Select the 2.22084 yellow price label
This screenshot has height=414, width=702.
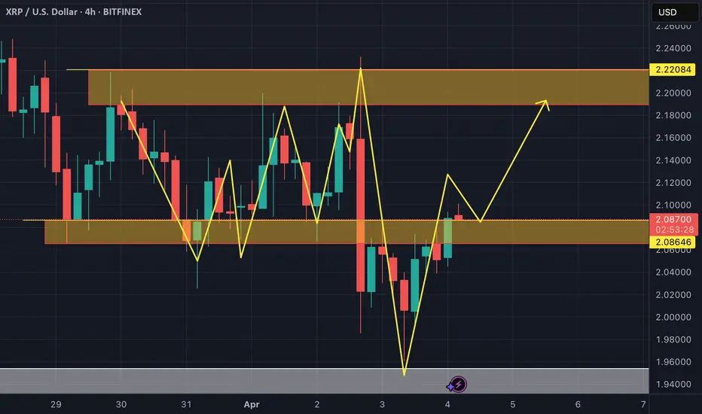673,69
